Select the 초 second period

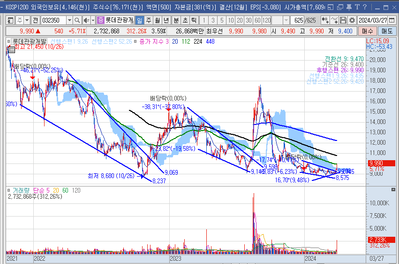click(185, 20)
